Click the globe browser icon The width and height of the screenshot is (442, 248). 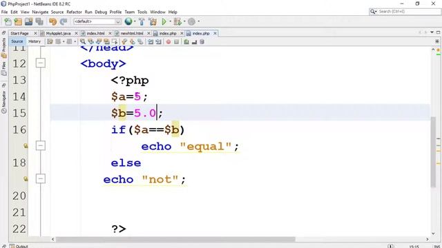pos(128,21)
